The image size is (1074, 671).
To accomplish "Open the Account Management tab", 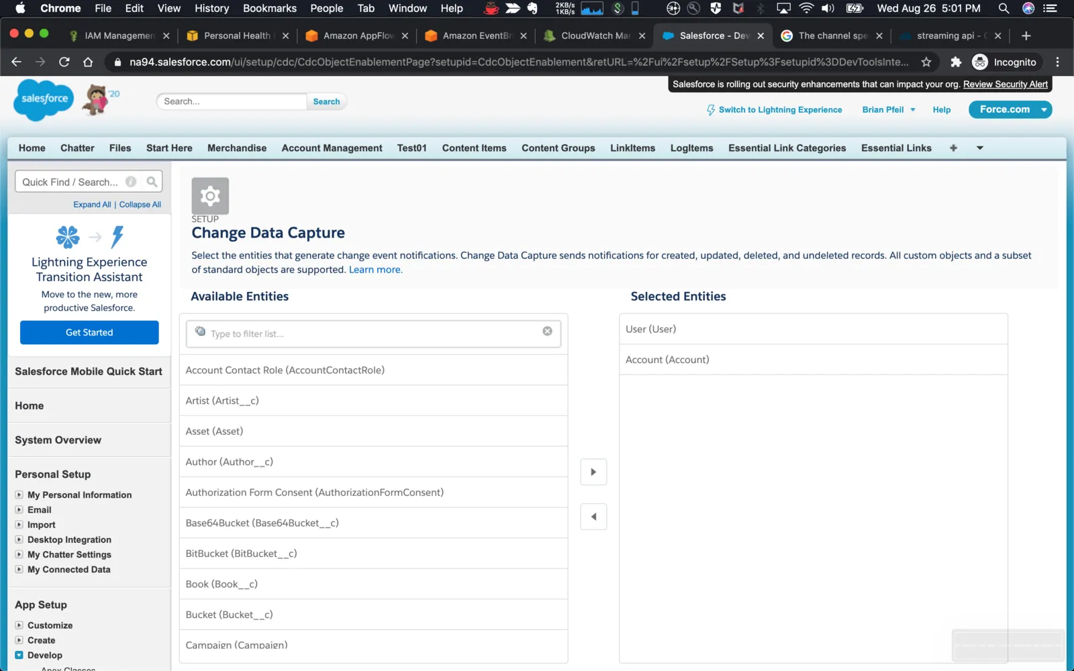I will tap(332, 148).
